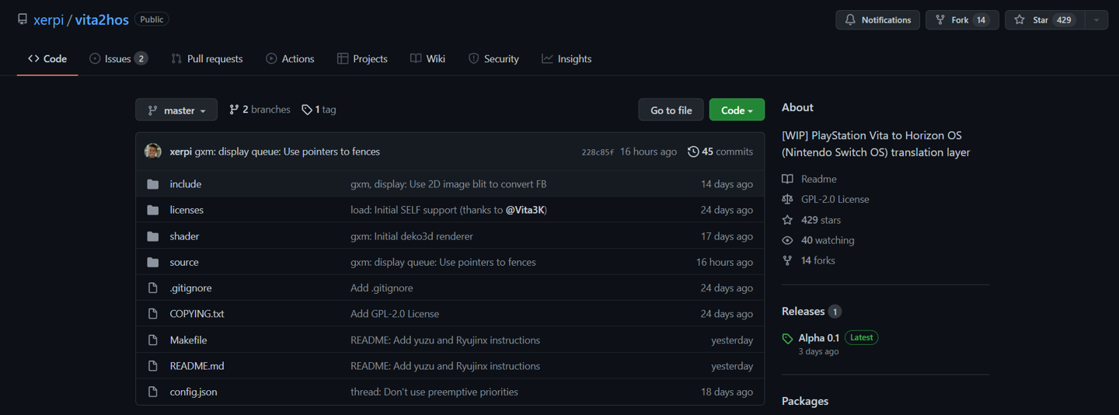Open the Wiki tab
This screenshot has width=1119, height=415.
[x=427, y=58]
